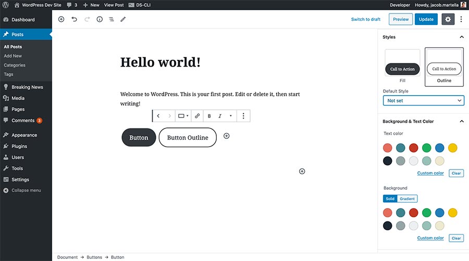Viewport: 469px width, 261px height.
Task: Open All Posts submenu
Action: click(13, 47)
